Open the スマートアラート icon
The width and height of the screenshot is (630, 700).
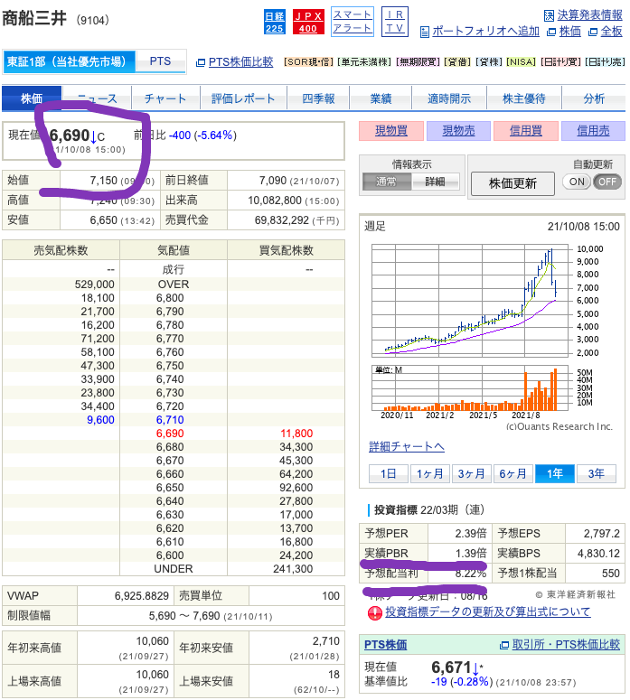click(x=353, y=22)
